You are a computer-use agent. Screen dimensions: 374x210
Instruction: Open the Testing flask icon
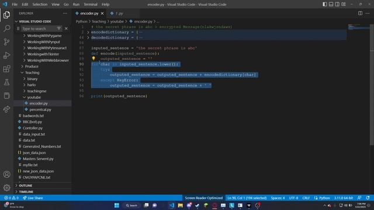[x=6, y=82]
